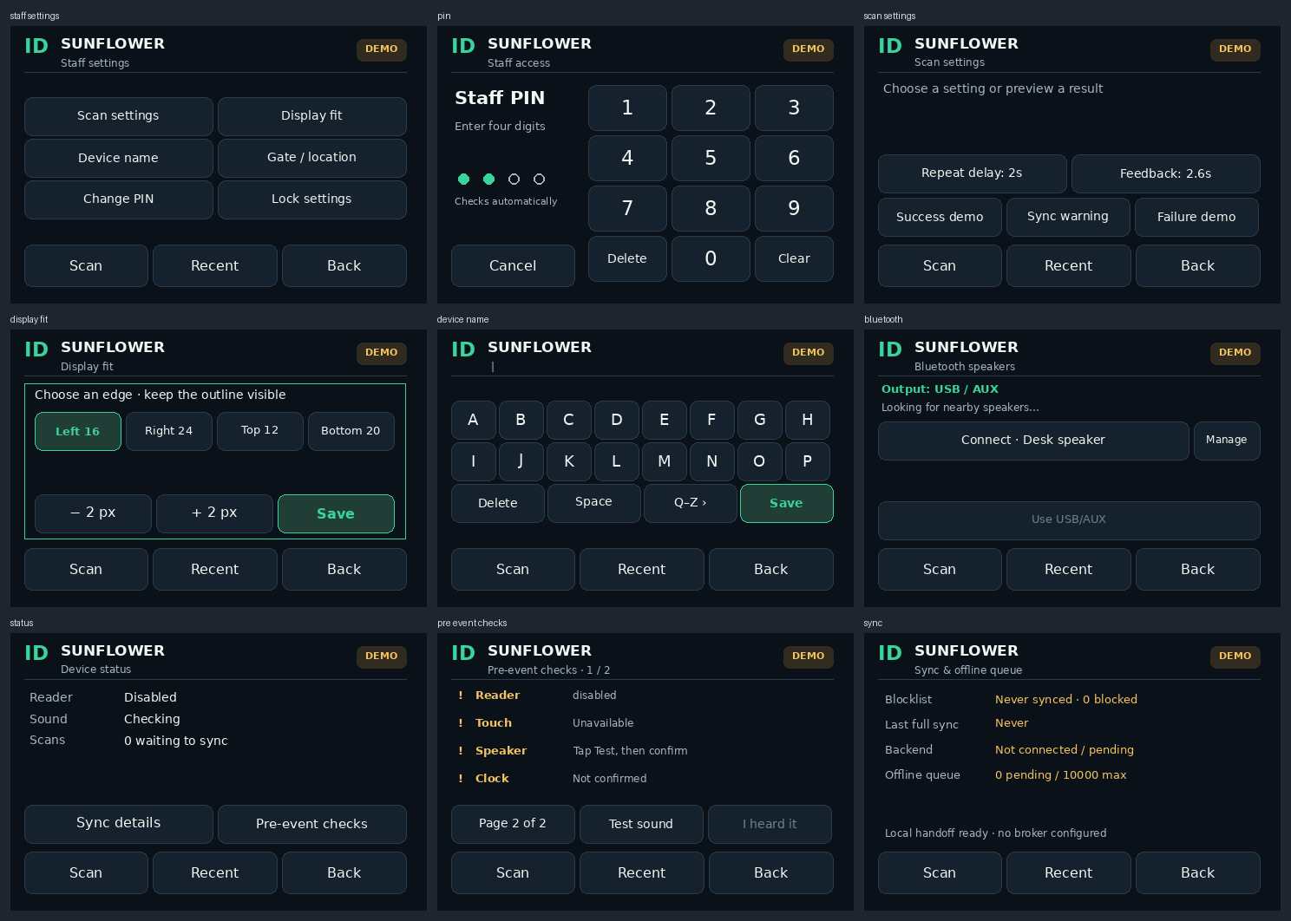The height and width of the screenshot is (921, 1291).
Task: Tap letter K on device name keyboard
Action: point(569,461)
